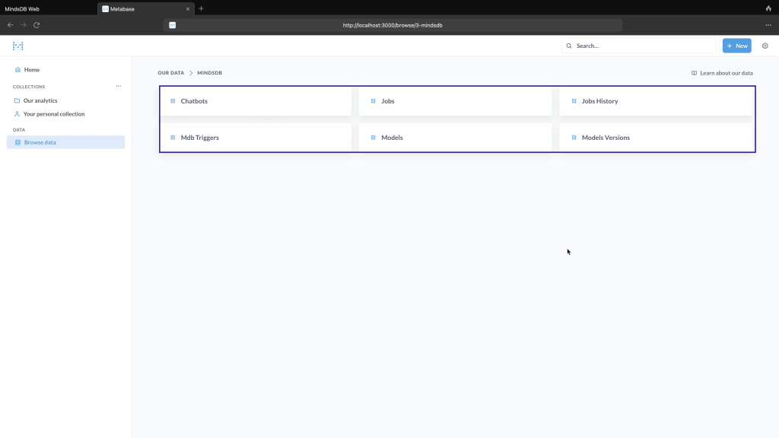The image size is (779, 438).
Task: Click the New button
Action: [736, 46]
